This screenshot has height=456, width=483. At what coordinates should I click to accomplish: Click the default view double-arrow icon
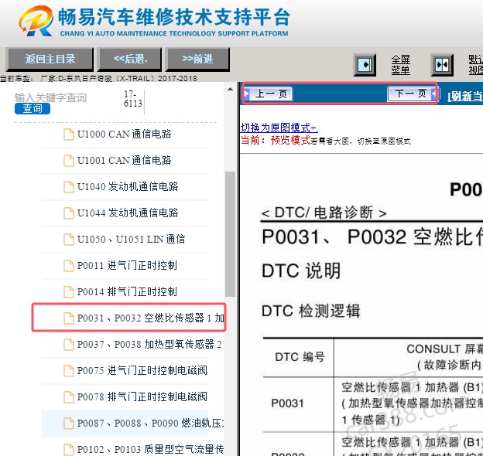(x=442, y=65)
